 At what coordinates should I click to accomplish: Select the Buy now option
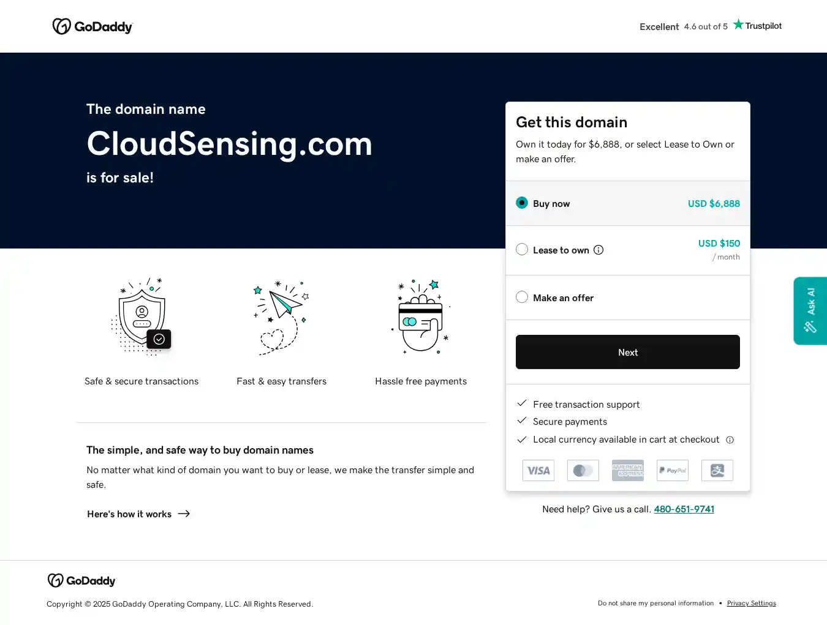coord(522,203)
